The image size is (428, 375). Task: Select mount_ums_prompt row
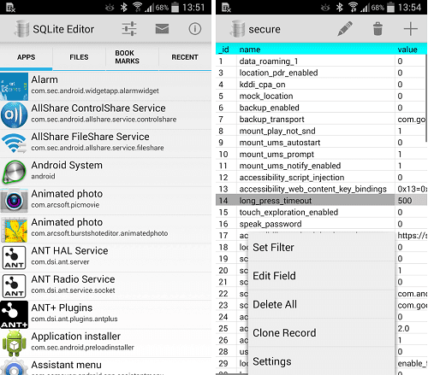(321, 154)
